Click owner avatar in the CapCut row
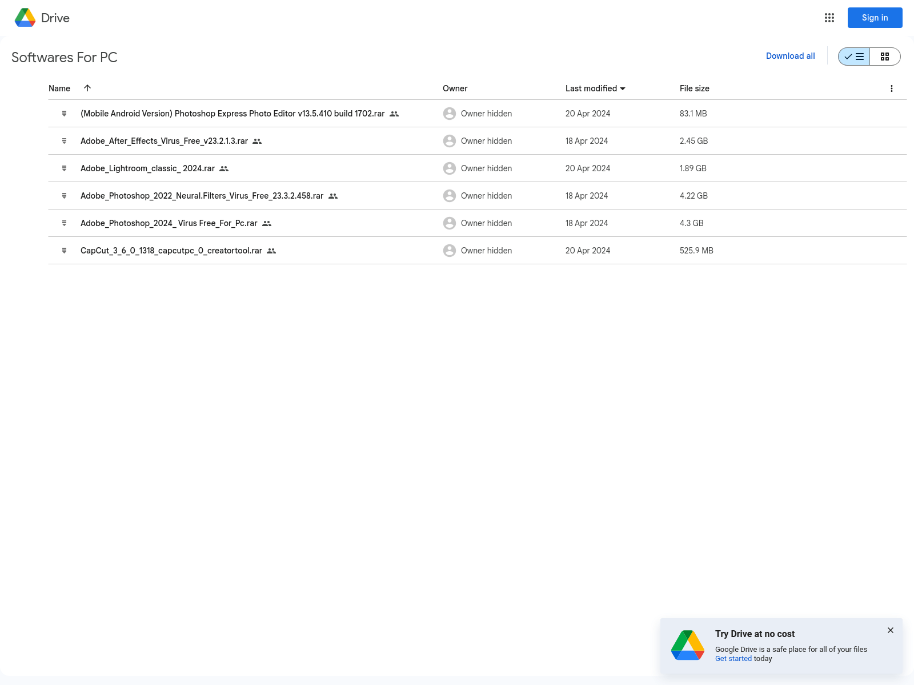This screenshot has height=685, width=914. [450, 251]
